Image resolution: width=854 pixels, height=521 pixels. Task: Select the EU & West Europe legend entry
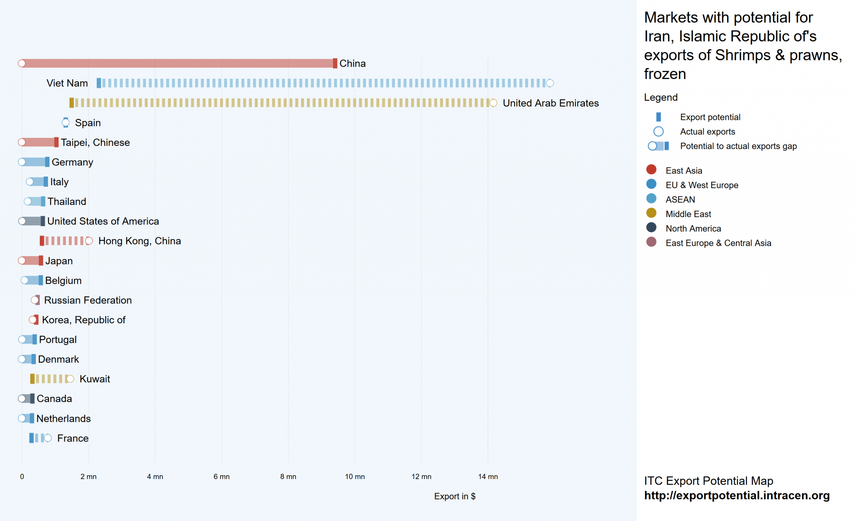[702, 185]
